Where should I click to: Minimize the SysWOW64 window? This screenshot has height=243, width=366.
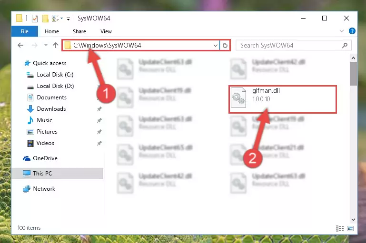tap(303, 18)
